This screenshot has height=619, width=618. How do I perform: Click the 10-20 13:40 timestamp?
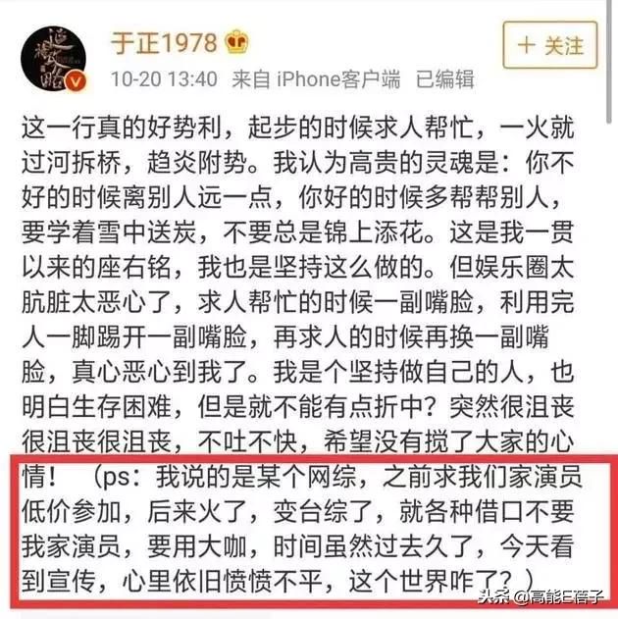point(164,78)
